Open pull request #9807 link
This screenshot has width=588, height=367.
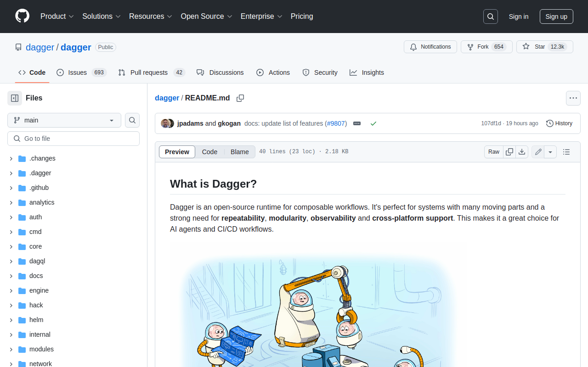click(337, 123)
